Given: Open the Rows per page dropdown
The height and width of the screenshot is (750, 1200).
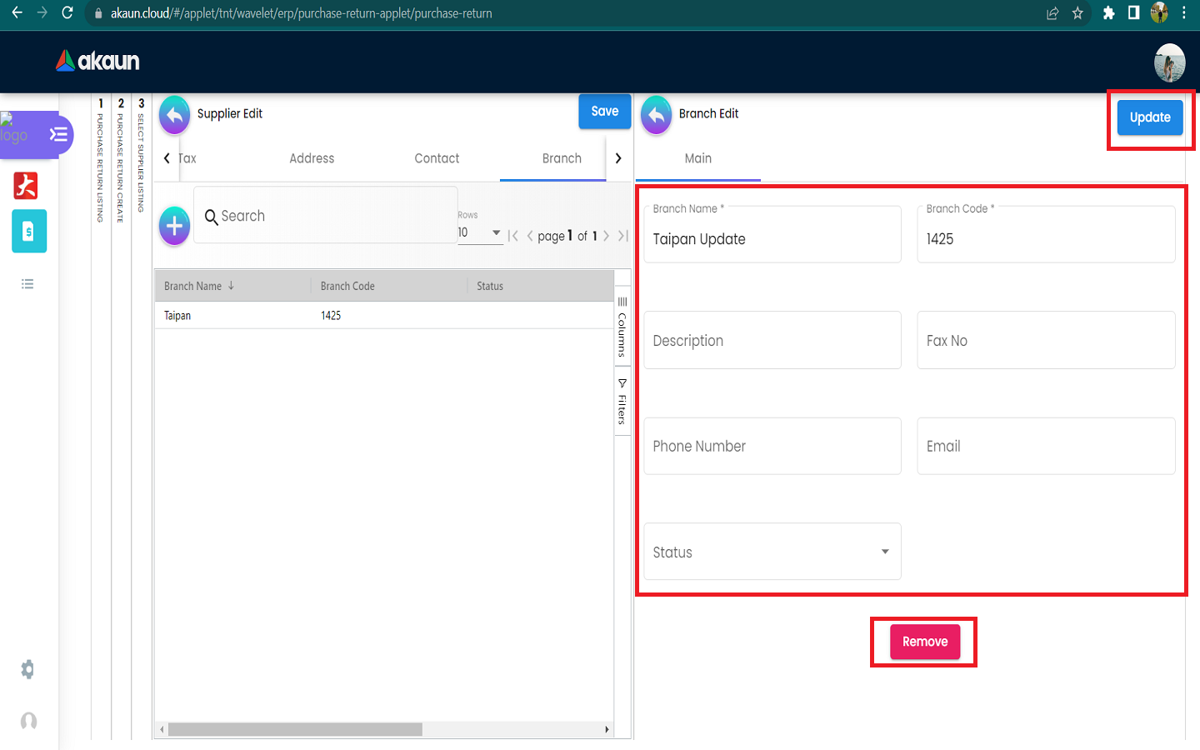Looking at the screenshot, I should click(479, 232).
